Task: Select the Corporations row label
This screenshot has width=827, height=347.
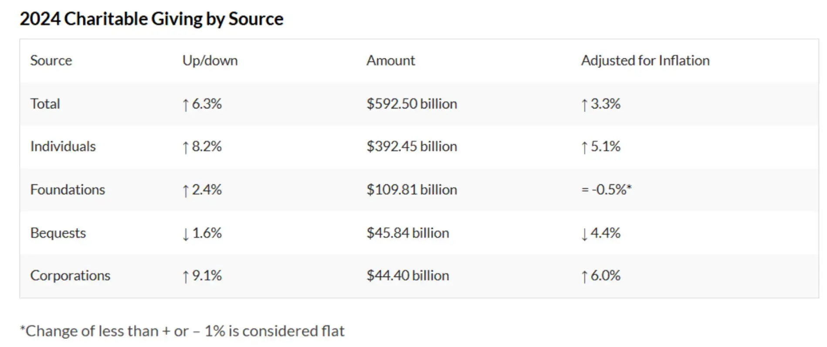Action: coord(70,276)
